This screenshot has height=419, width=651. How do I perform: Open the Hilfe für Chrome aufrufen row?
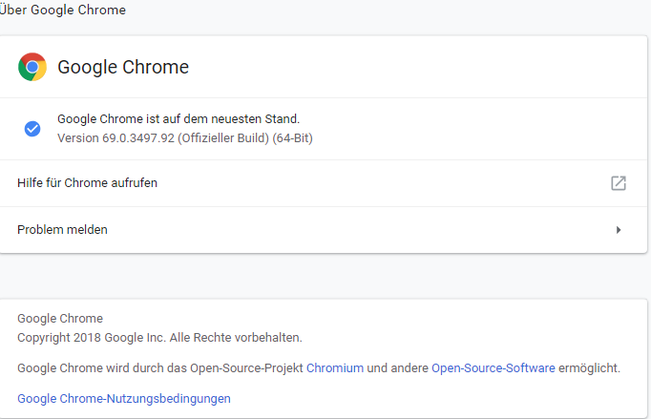click(x=88, y=183)
